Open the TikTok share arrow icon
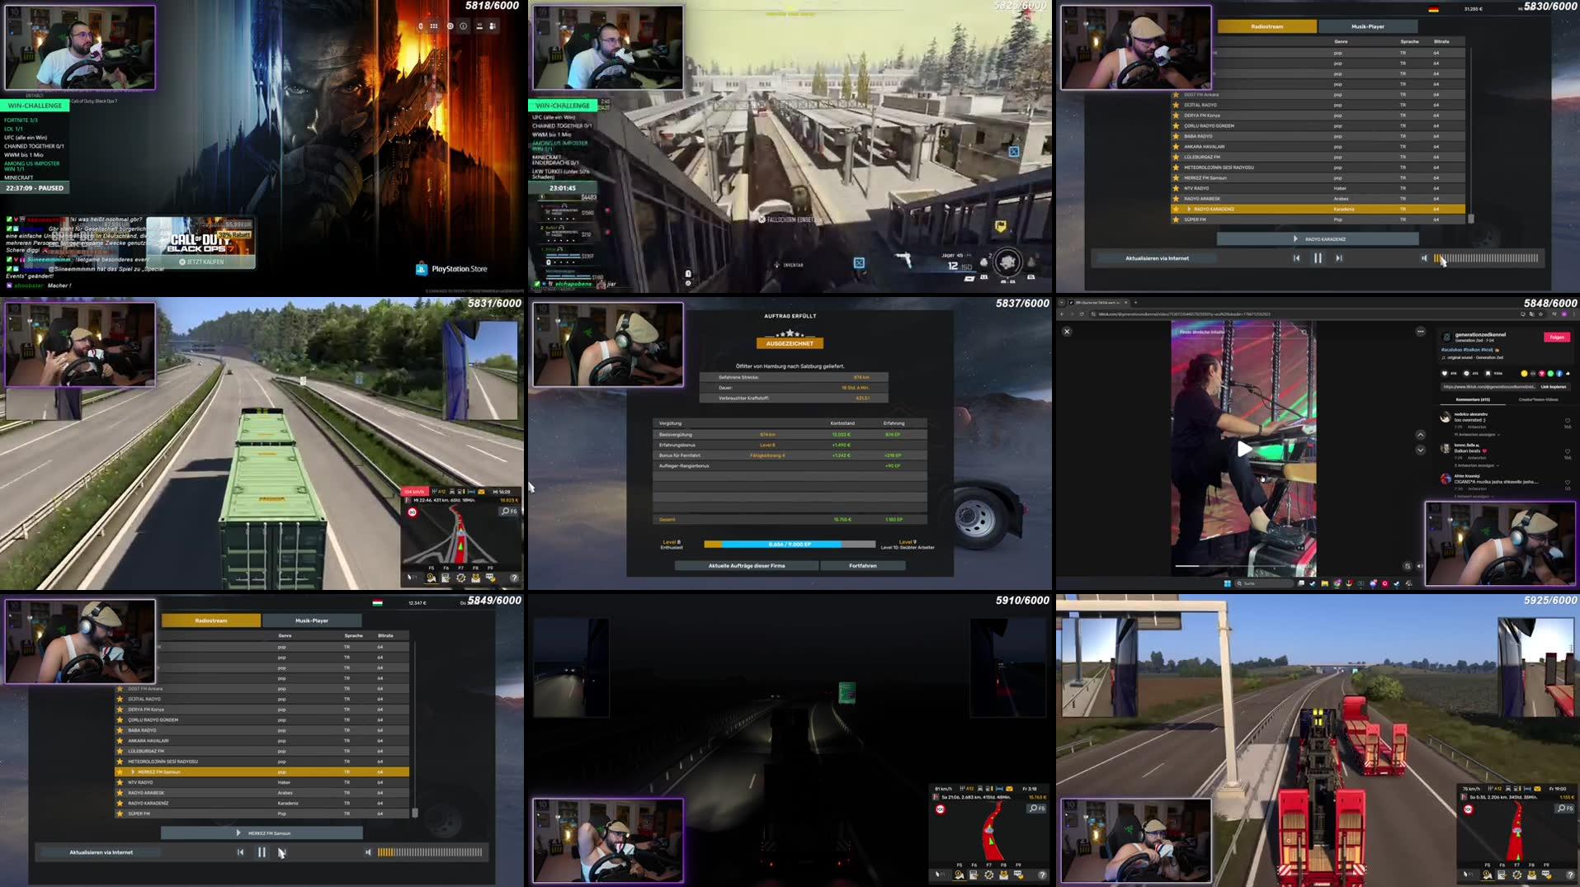 (1568, 373)
